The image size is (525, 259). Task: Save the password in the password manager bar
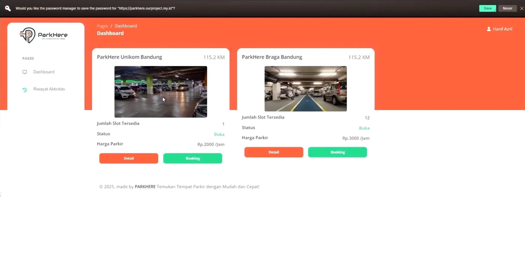[x=487, y=8]
